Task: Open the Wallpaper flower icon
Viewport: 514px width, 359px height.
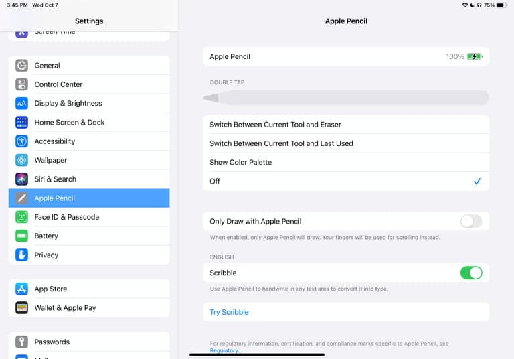Action: (x=21, y=160)
